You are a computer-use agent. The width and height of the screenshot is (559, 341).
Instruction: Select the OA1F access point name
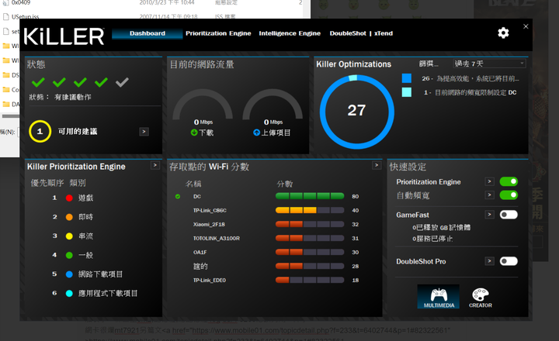(200, 252)
